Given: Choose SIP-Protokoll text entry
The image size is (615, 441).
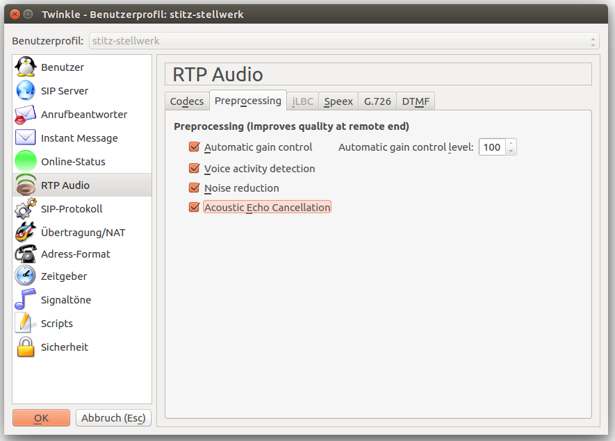Looking at the screenshot, I should tap(72, 208).
